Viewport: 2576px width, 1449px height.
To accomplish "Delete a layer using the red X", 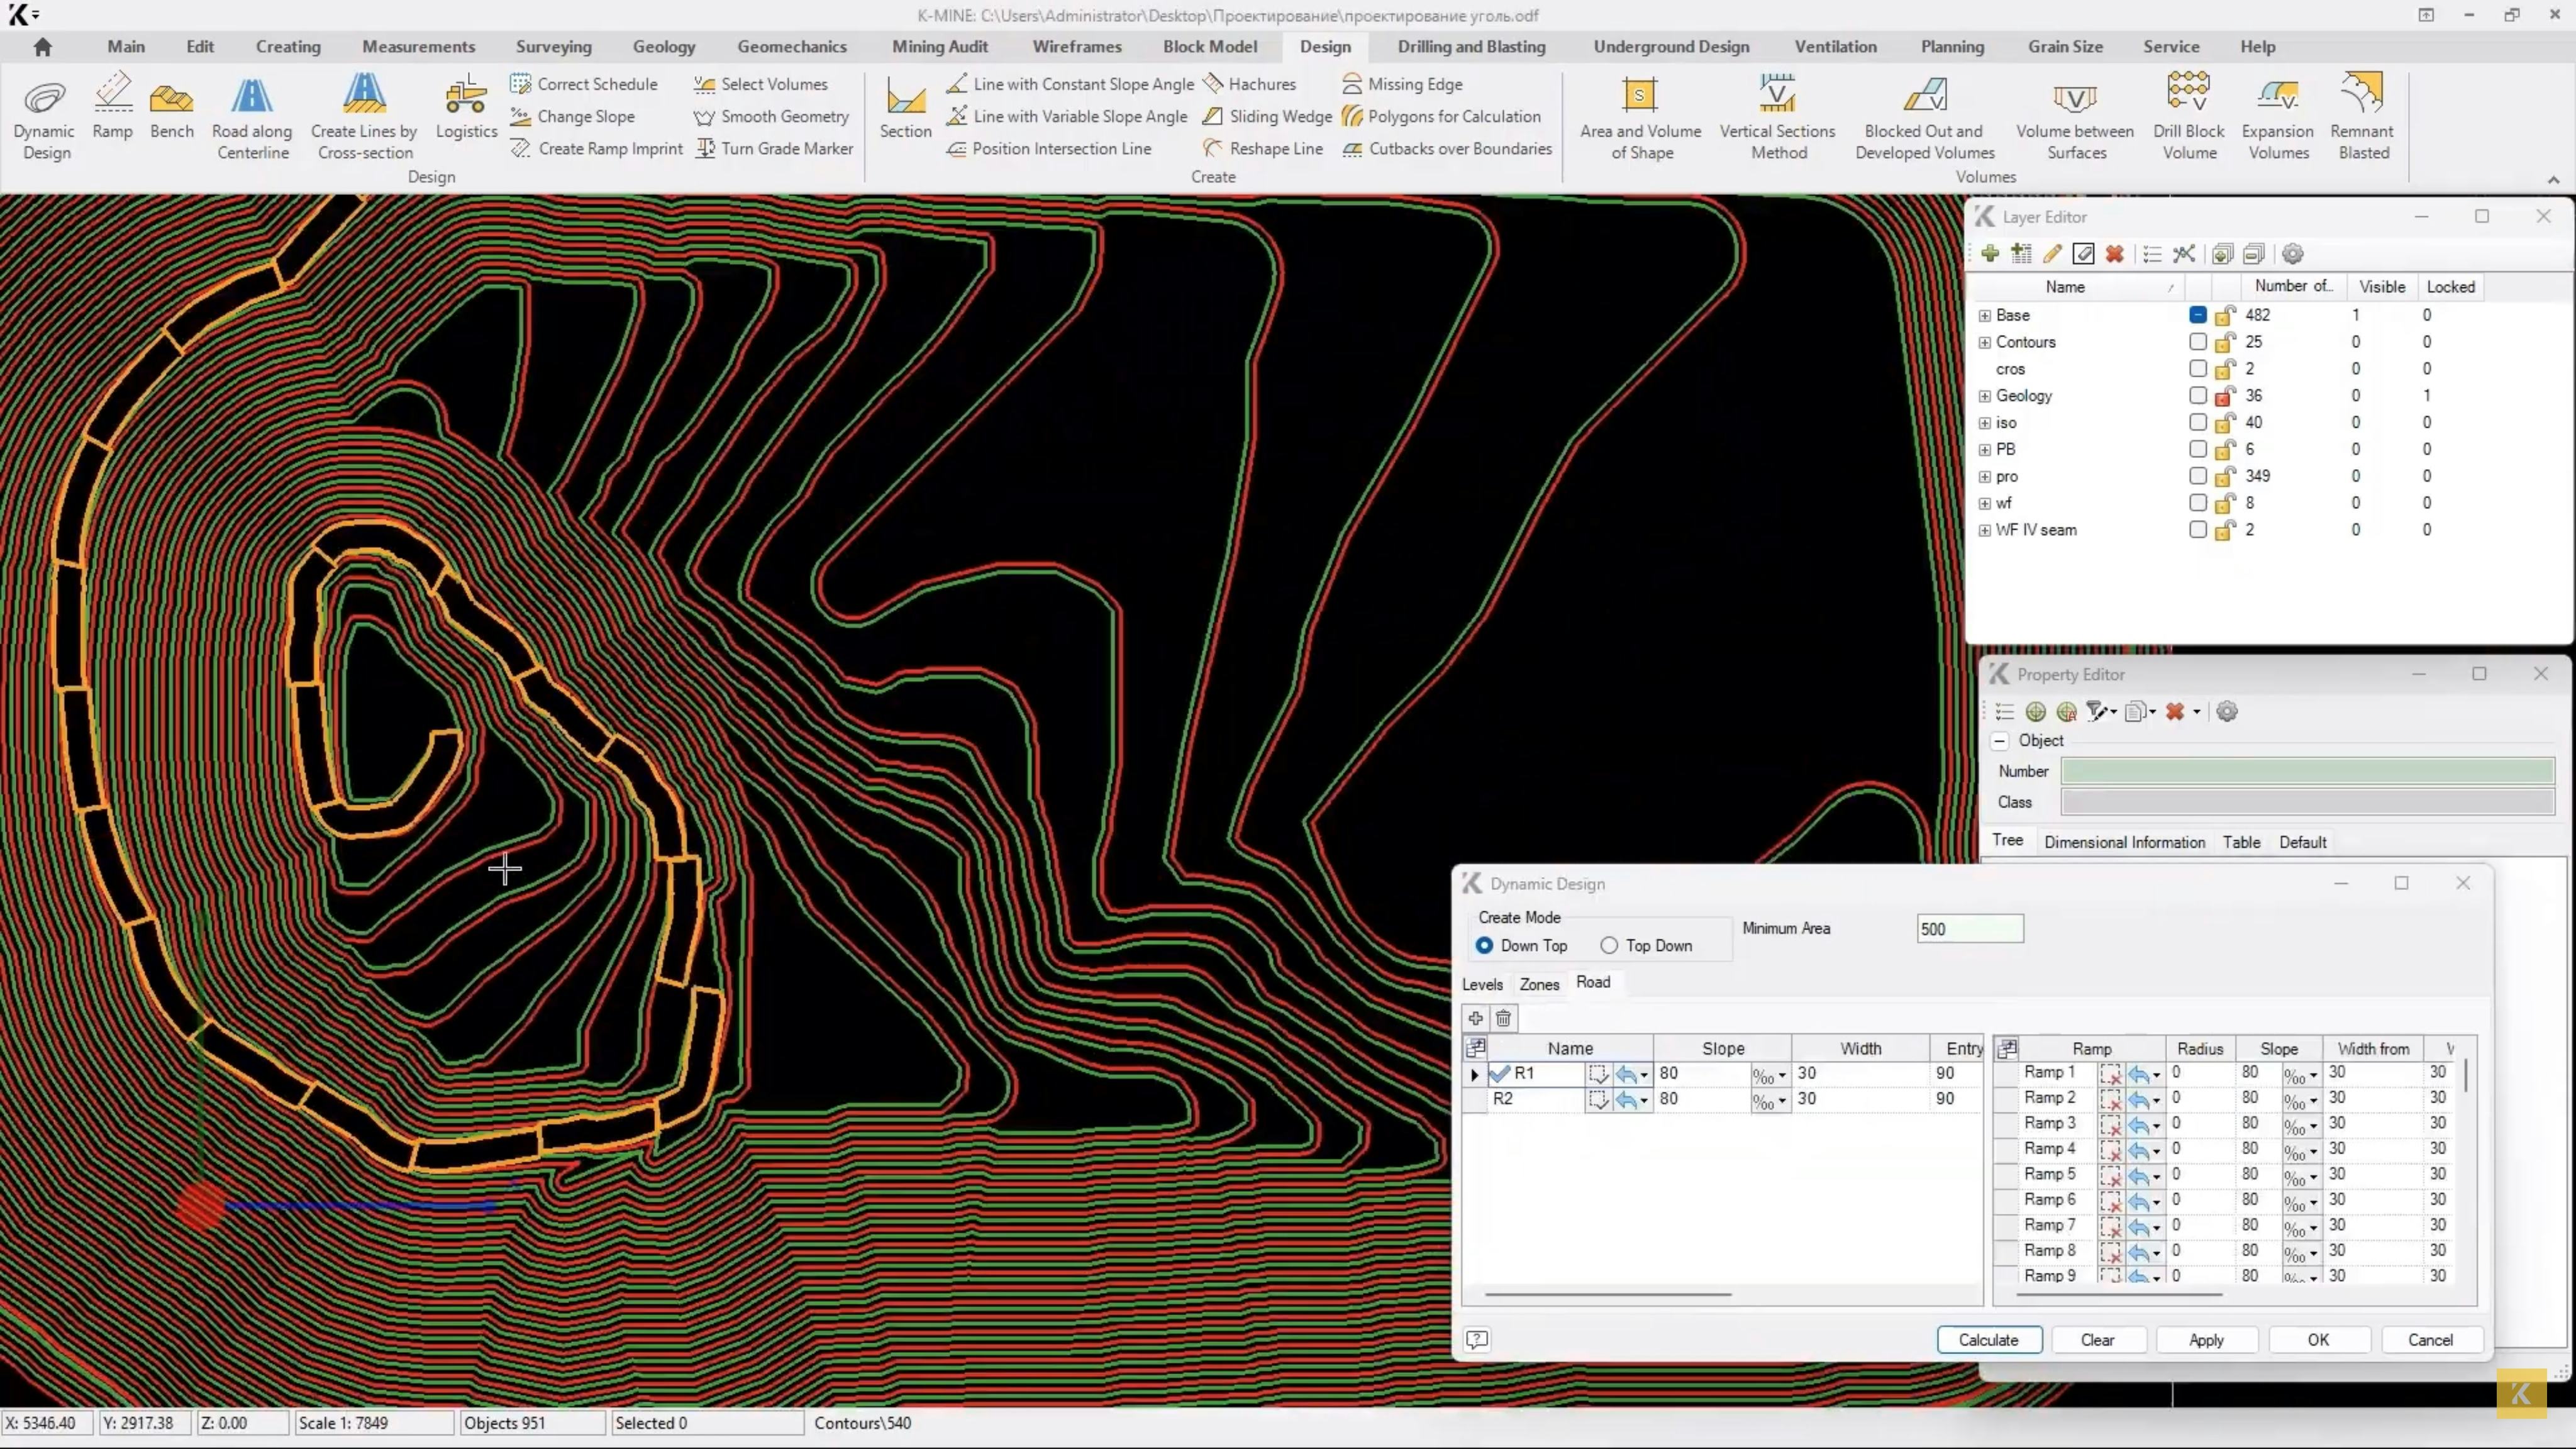I will click(2115, 254).
